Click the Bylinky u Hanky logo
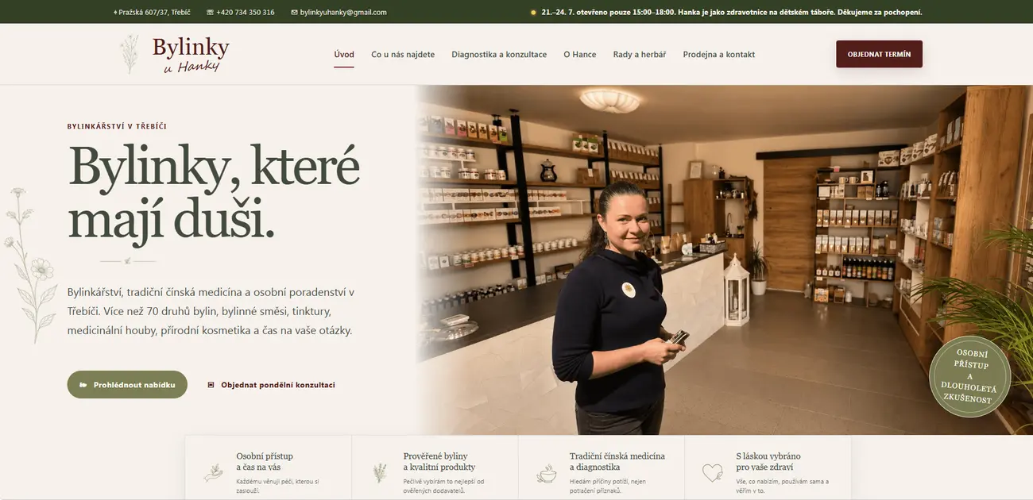 pos(174,55)
